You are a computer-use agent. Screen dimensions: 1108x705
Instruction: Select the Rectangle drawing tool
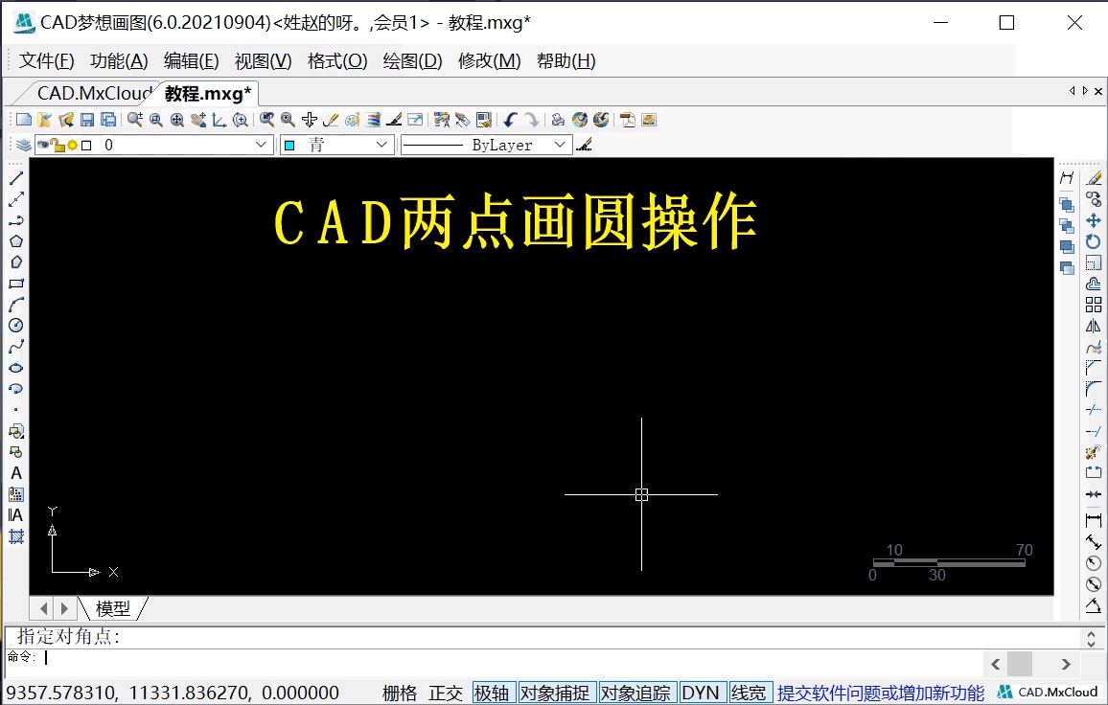click(x=15, y=284)
